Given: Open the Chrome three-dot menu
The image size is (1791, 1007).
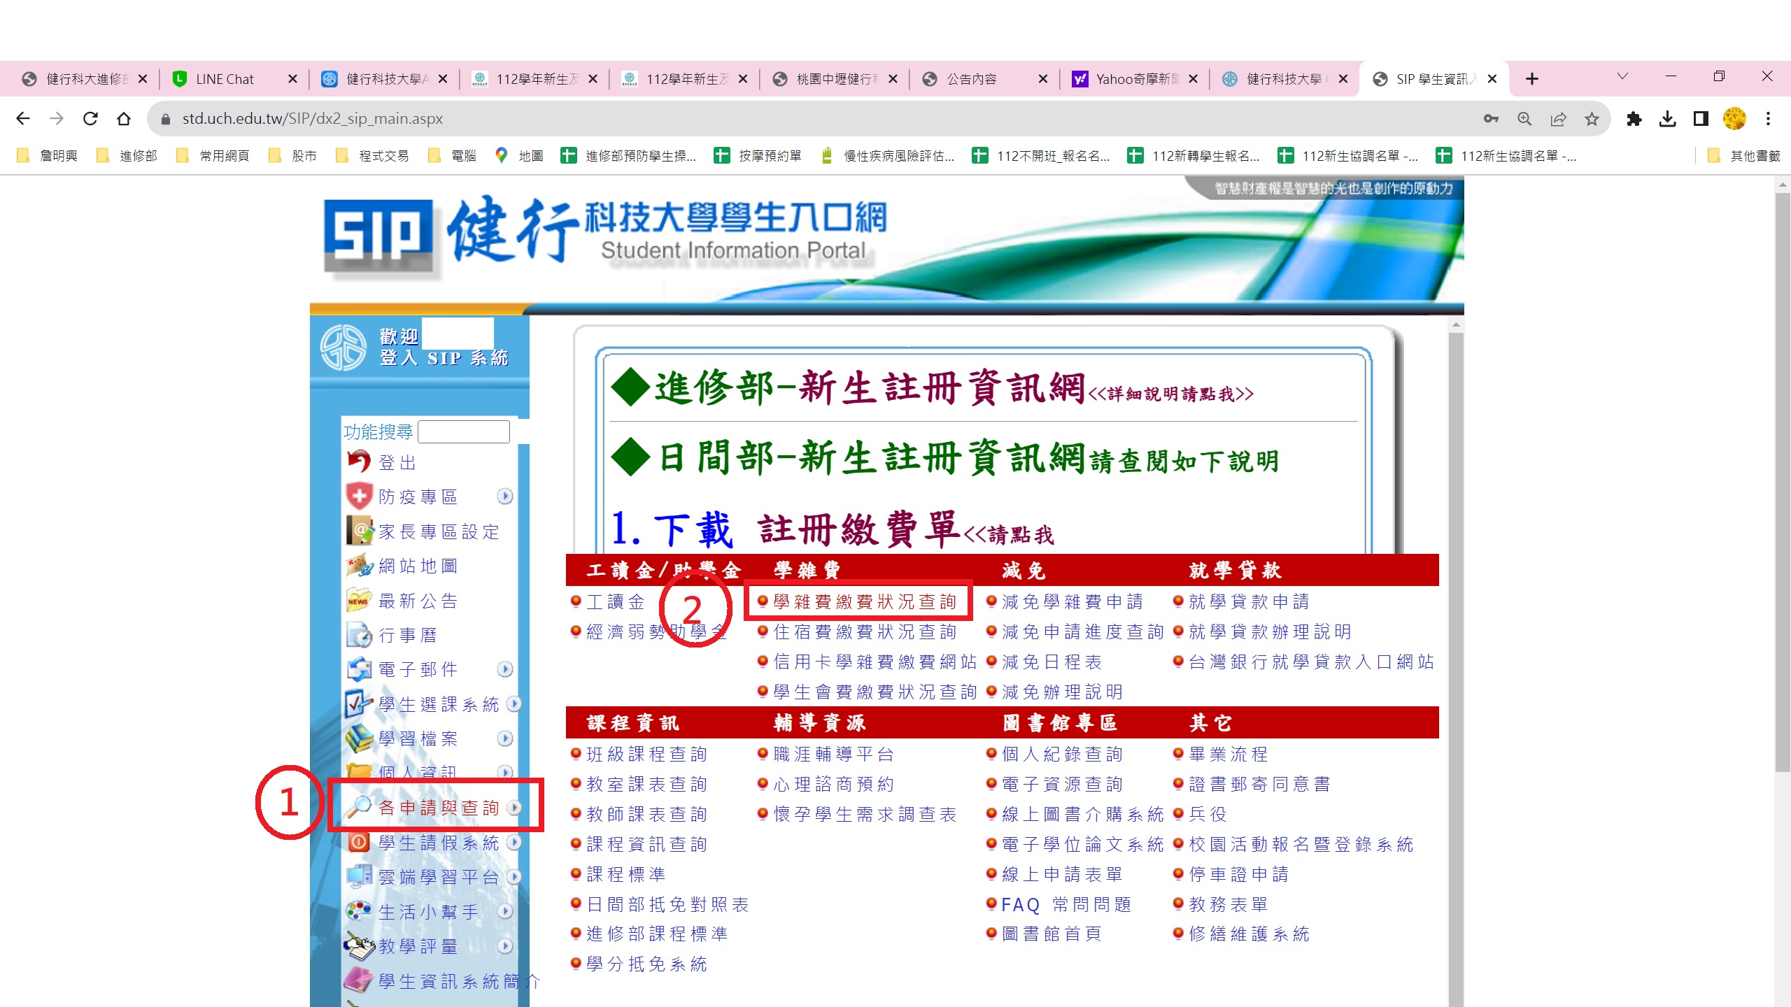Looking at the screenshot, I should tap(1768, 119).
